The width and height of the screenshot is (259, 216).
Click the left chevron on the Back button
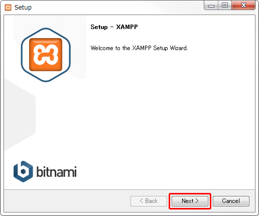point(142,201)
